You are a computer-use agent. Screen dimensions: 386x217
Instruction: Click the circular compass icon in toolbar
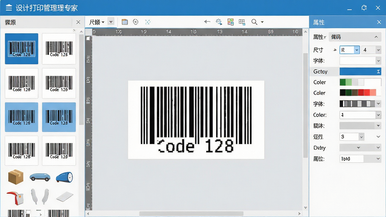[x=136, y=22]
